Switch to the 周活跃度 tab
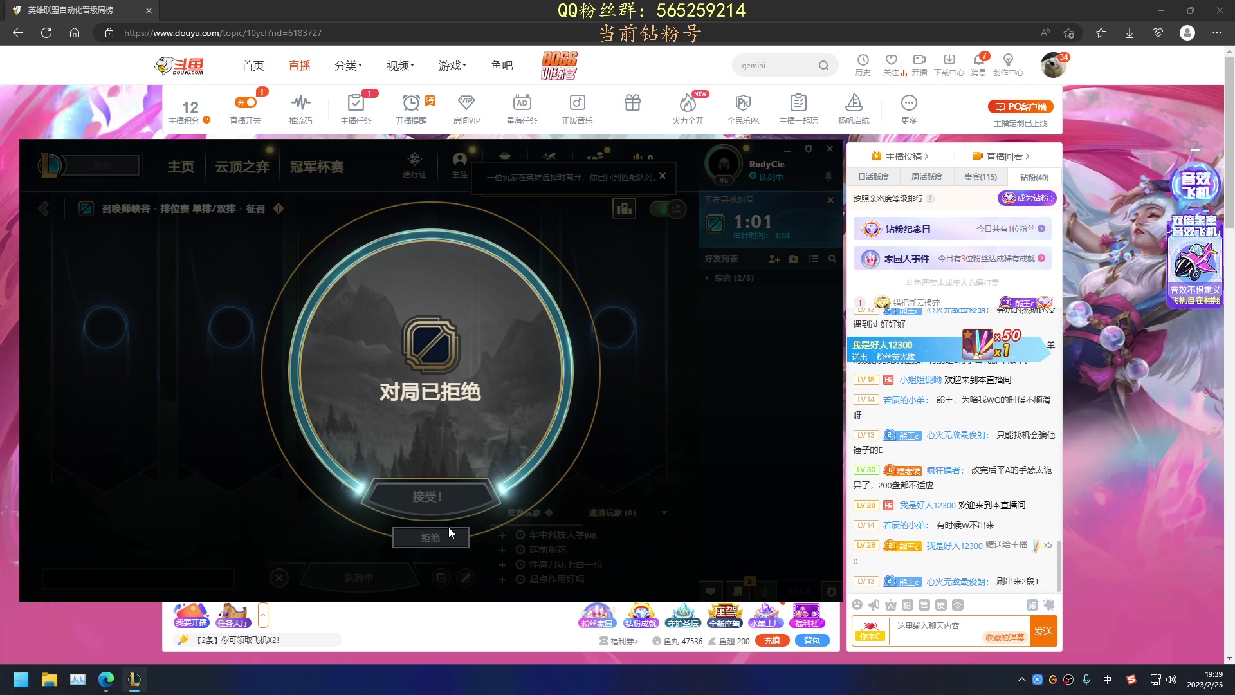Screen dimensions: 1235x695 click(926, 177)
